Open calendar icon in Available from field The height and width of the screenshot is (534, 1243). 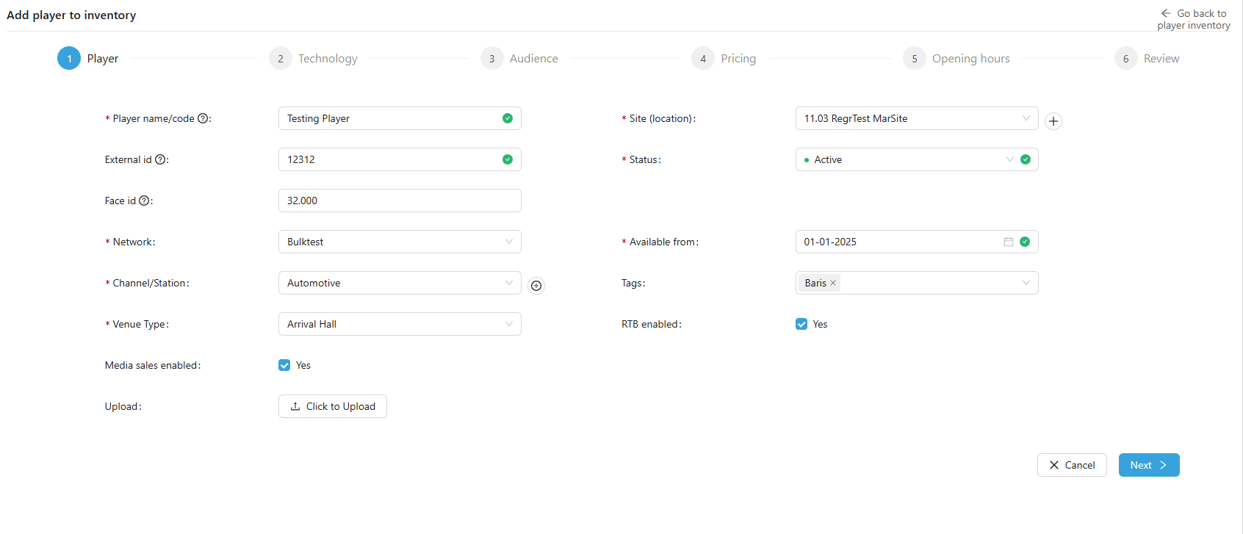[1008, 242]
